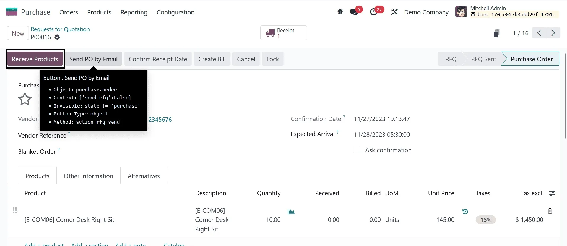Click the Product column header
This screenshot has width=567, height=246.
[x=35, y=193]
